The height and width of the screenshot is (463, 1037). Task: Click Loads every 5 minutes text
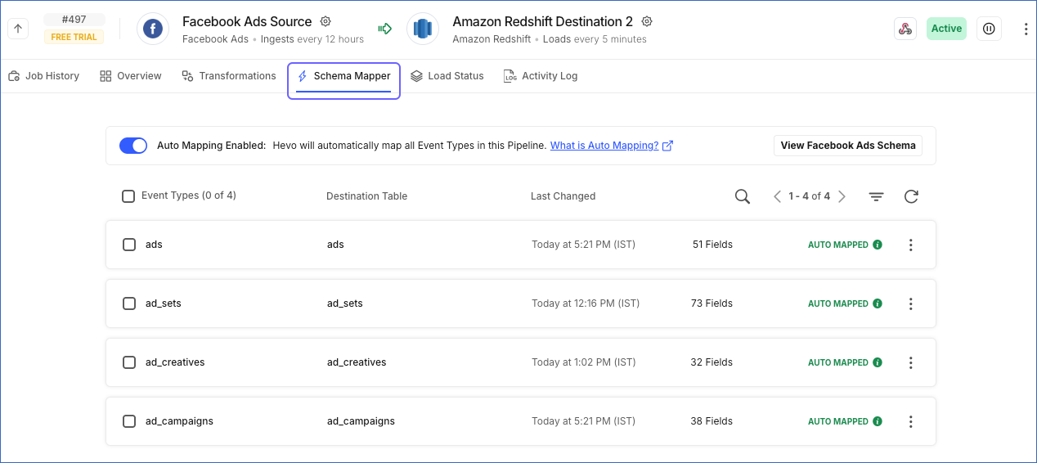pyautogui.click(x=596, y=39)
